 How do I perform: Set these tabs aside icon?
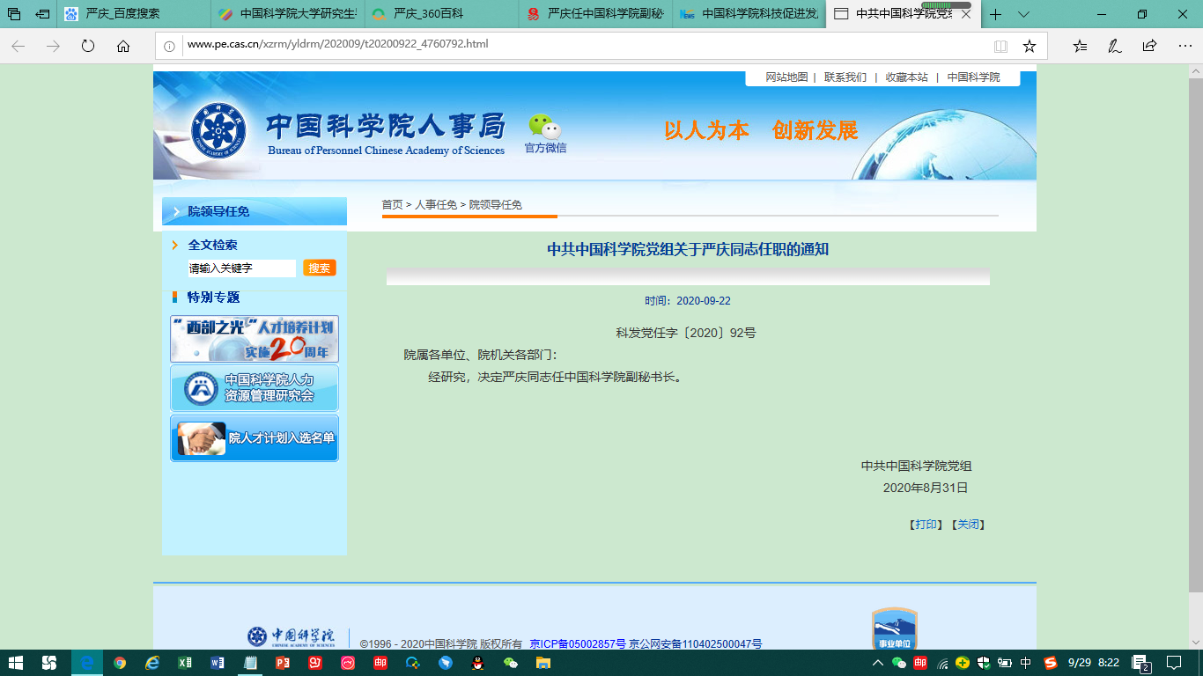(x=42, y=14)
